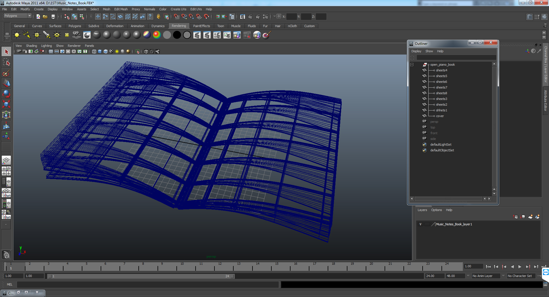The height and width of the screenshot is (297, 549).
Task: Activate the Lasso Select tool
Action: tap(6, 62)
